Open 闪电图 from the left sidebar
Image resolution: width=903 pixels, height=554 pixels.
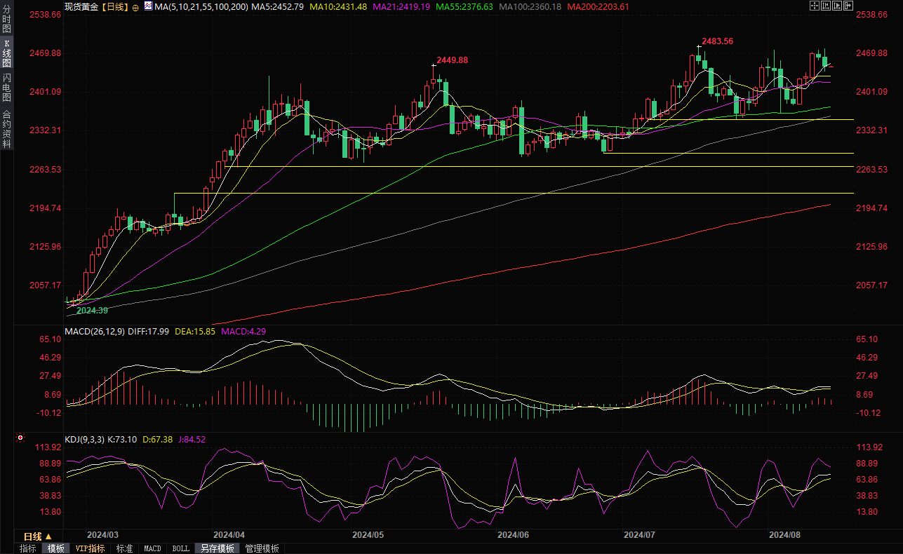(x=6, y=88)
